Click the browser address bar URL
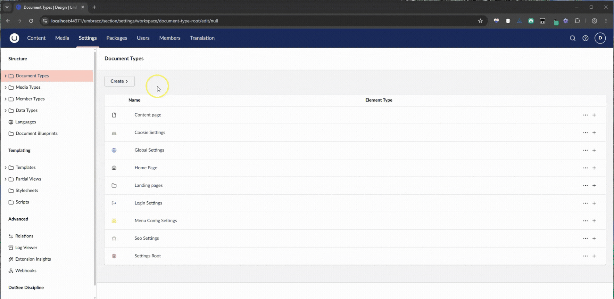This screenshot has height=299, width=614. click(135, 21)
